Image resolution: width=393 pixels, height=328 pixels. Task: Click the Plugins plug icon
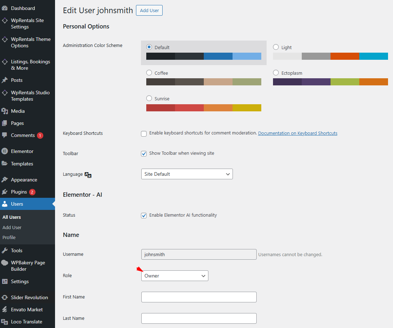click(x=5, y=192)
